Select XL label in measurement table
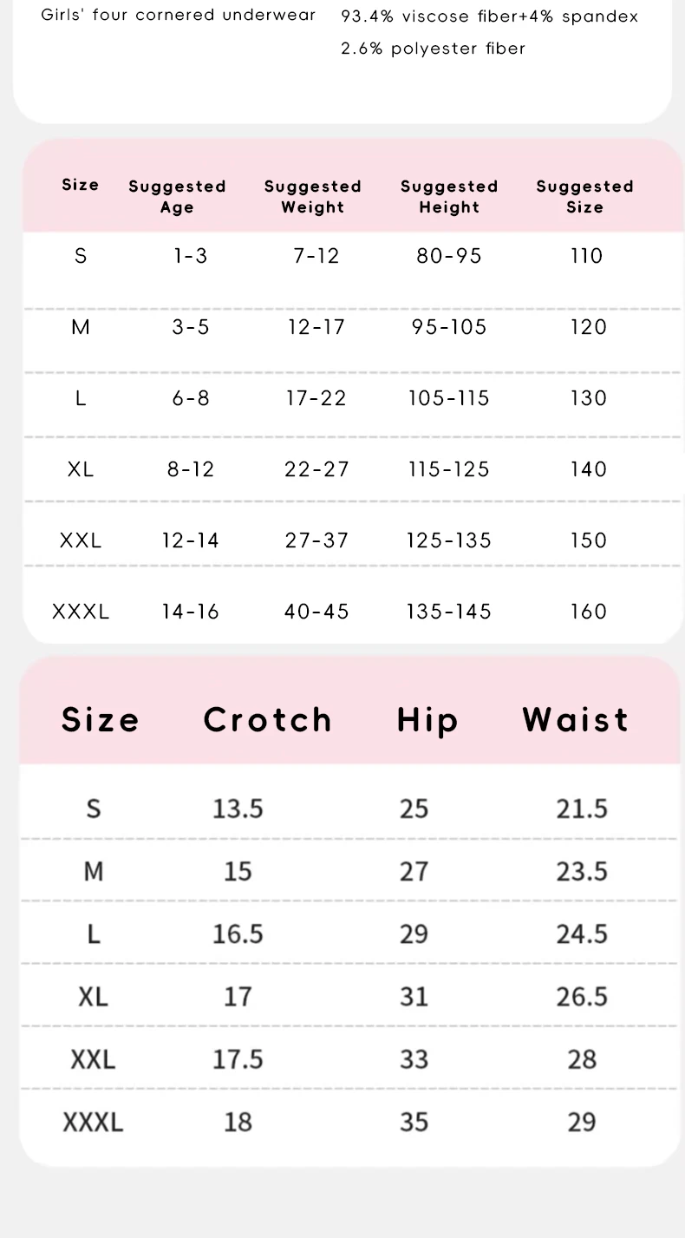This screenshot has height=1238, width=685. point(93,997)
